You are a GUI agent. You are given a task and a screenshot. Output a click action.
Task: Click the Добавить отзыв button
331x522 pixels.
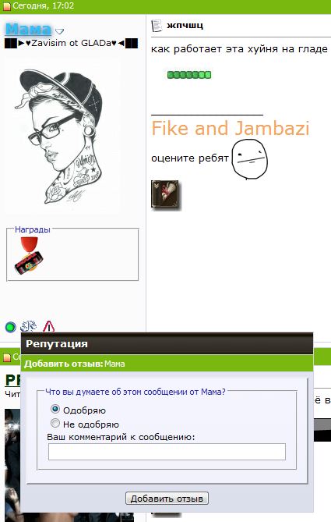167,499
